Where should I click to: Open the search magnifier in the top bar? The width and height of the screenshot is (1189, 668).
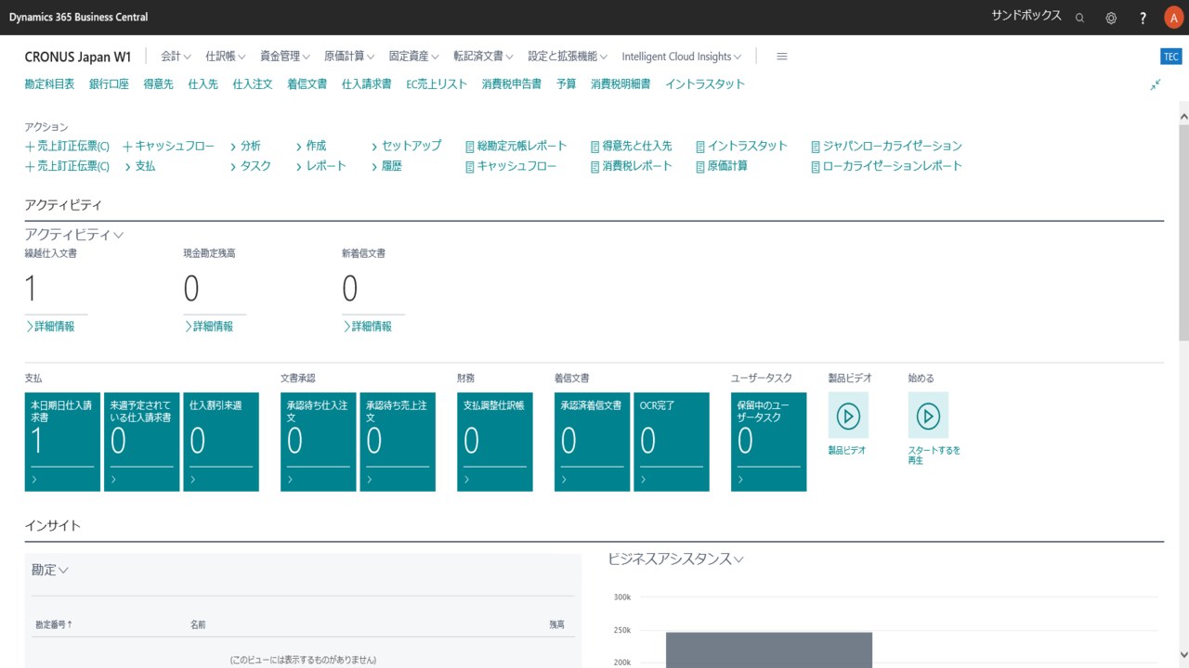(1079, 18)
